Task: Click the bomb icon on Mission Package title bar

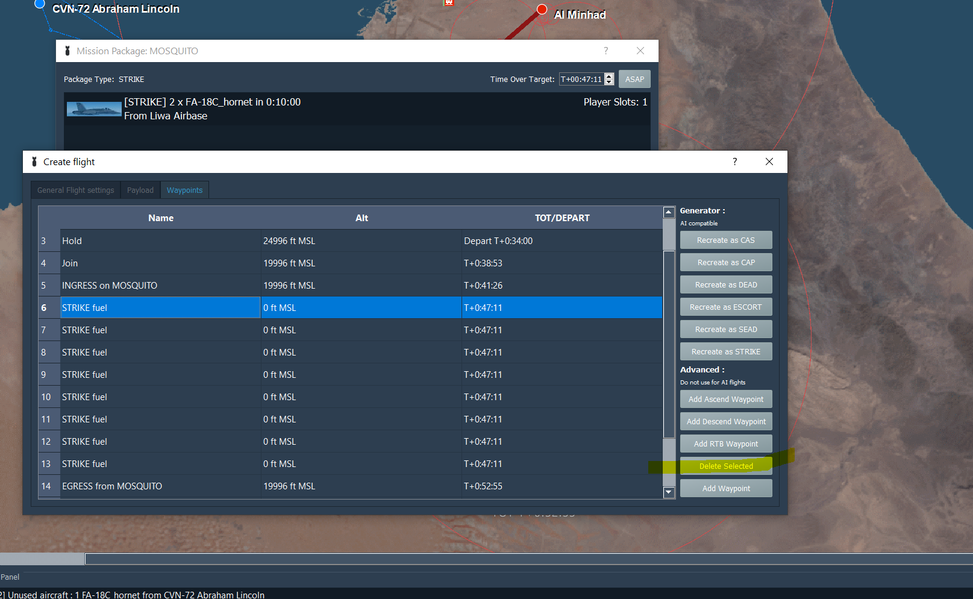Action: coord(66,51)
